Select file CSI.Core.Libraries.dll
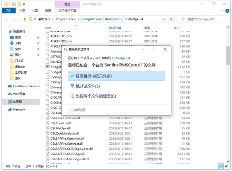The image size is (232, 171). [65, 118]
